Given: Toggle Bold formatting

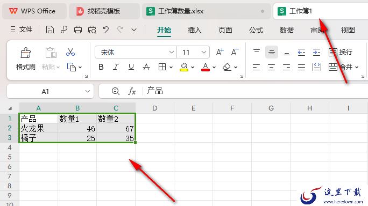Looking at the screenshot, I should [x=101, y=67].
